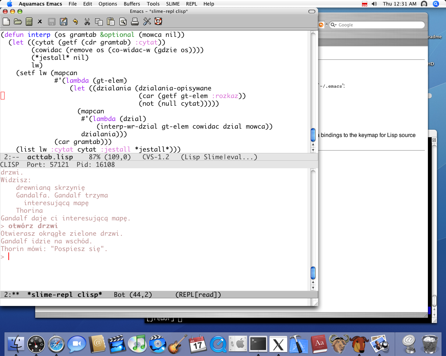Toggle the toolbar with the title-bar pill button
446x356 pixels.
coord(312,11)
